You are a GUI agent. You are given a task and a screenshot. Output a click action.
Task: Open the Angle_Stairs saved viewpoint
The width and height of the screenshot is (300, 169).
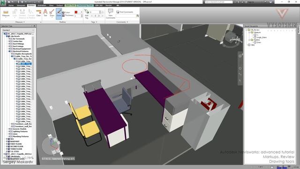[x=262, y=38]
